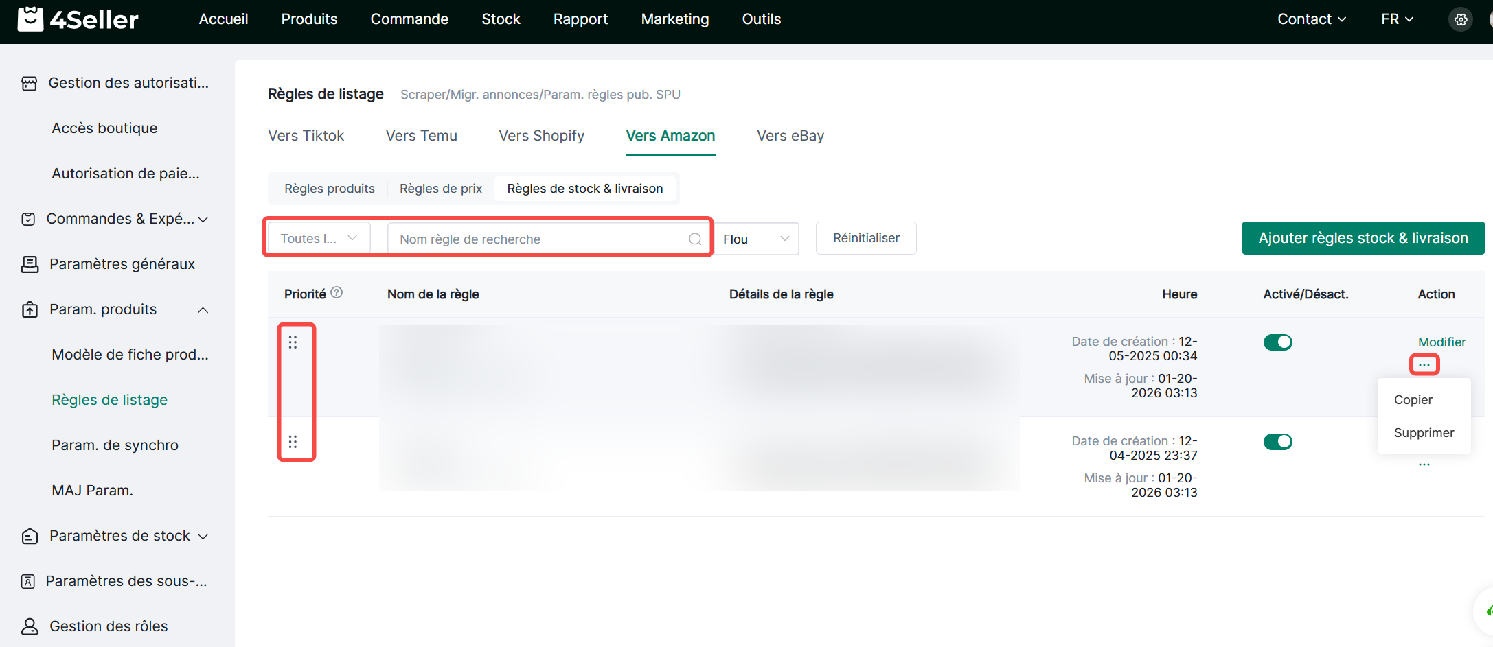Click the 4Seller logo icon

[30, 19]
